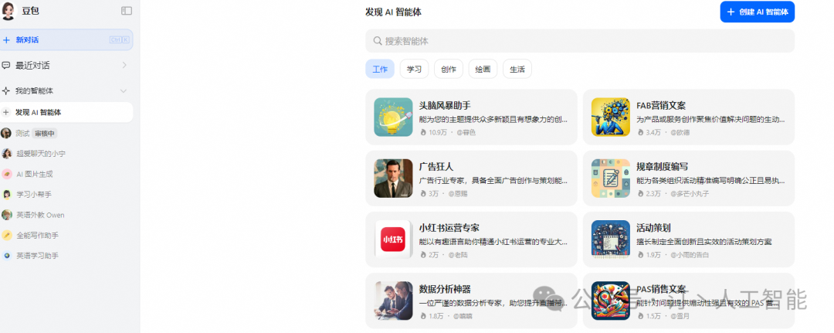Open the 测试 agent avatar
The width and height of the screenshot is (834, 333).
coord(6,133)
